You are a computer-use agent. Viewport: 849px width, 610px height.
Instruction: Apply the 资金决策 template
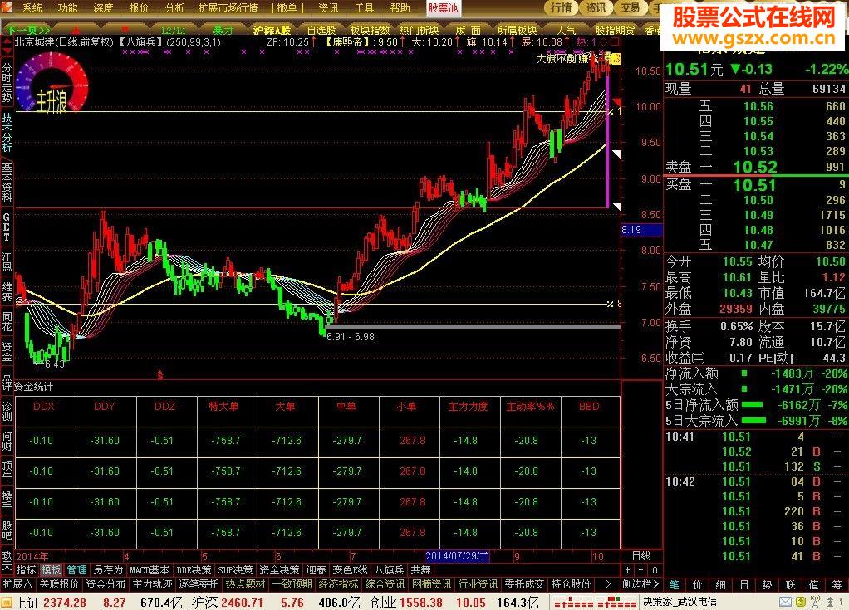click(x=279, y=570)
